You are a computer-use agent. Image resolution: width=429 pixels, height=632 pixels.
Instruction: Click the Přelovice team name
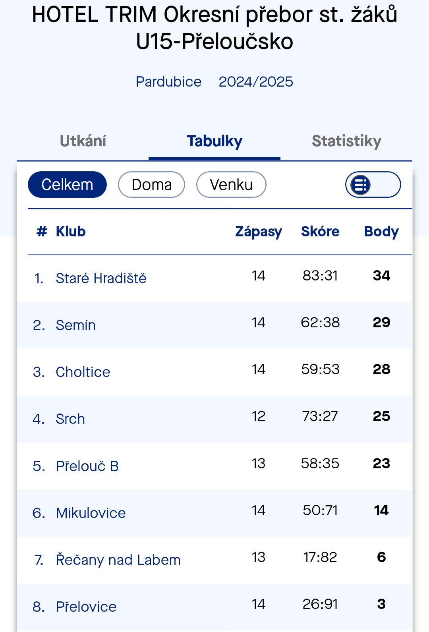(86, 607)
